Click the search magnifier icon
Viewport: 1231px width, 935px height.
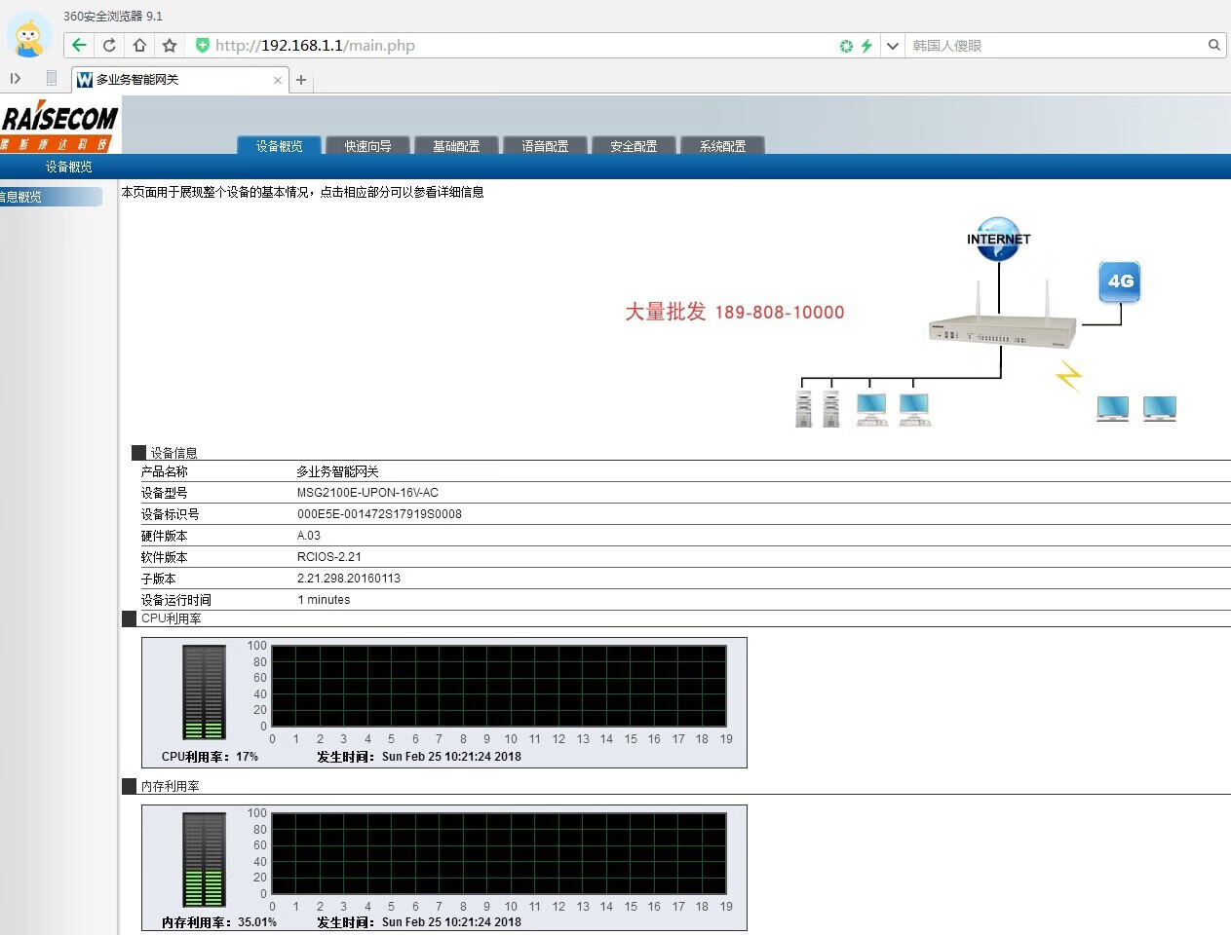point(1213,45)
